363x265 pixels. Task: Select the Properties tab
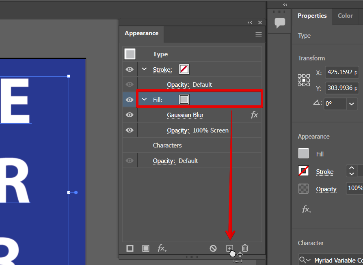pyautogui.click(x=312, y=16)
